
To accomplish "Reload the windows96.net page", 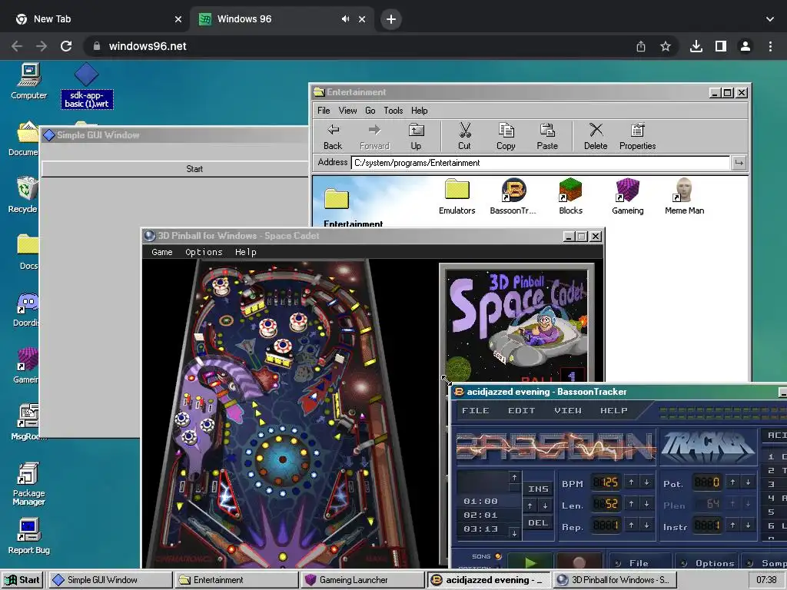I will (x=66, y=47).
